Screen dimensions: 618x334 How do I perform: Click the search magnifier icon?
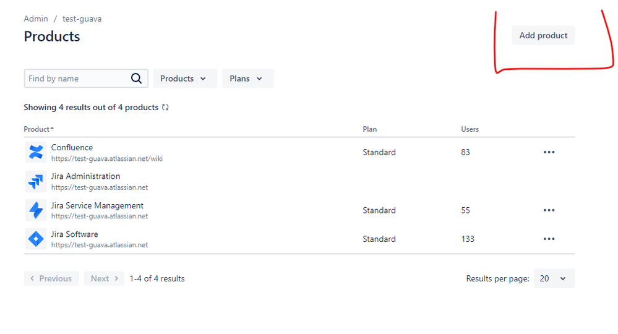(x=137, y=79)
